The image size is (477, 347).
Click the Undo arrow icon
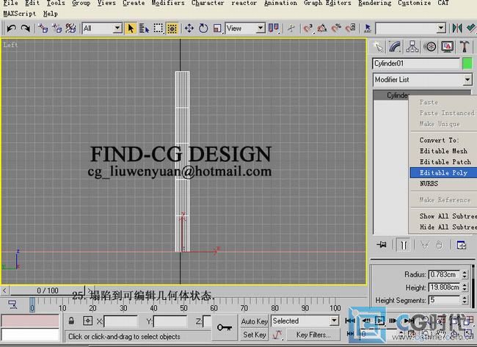11,29
